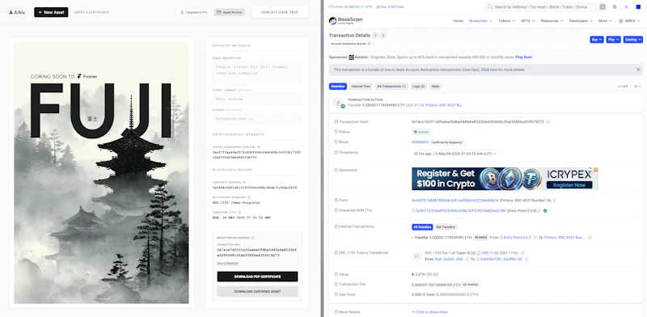Click info icon next to Blockchain Standard in Arkiv

coord(250,197)
